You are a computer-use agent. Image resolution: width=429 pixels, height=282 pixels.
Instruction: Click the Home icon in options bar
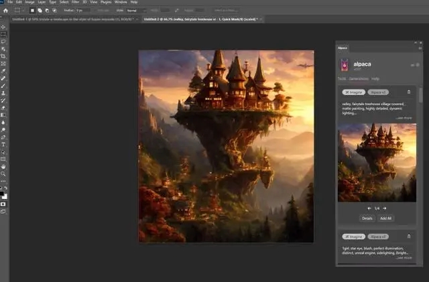point(5,11)
